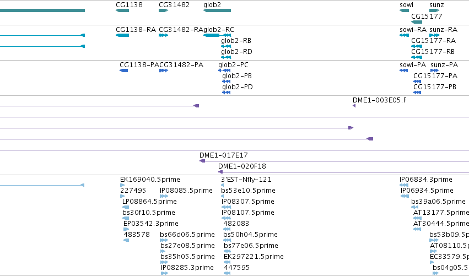
Task: Click the CG15177 gene feature
Action: (x=417, y=22)
